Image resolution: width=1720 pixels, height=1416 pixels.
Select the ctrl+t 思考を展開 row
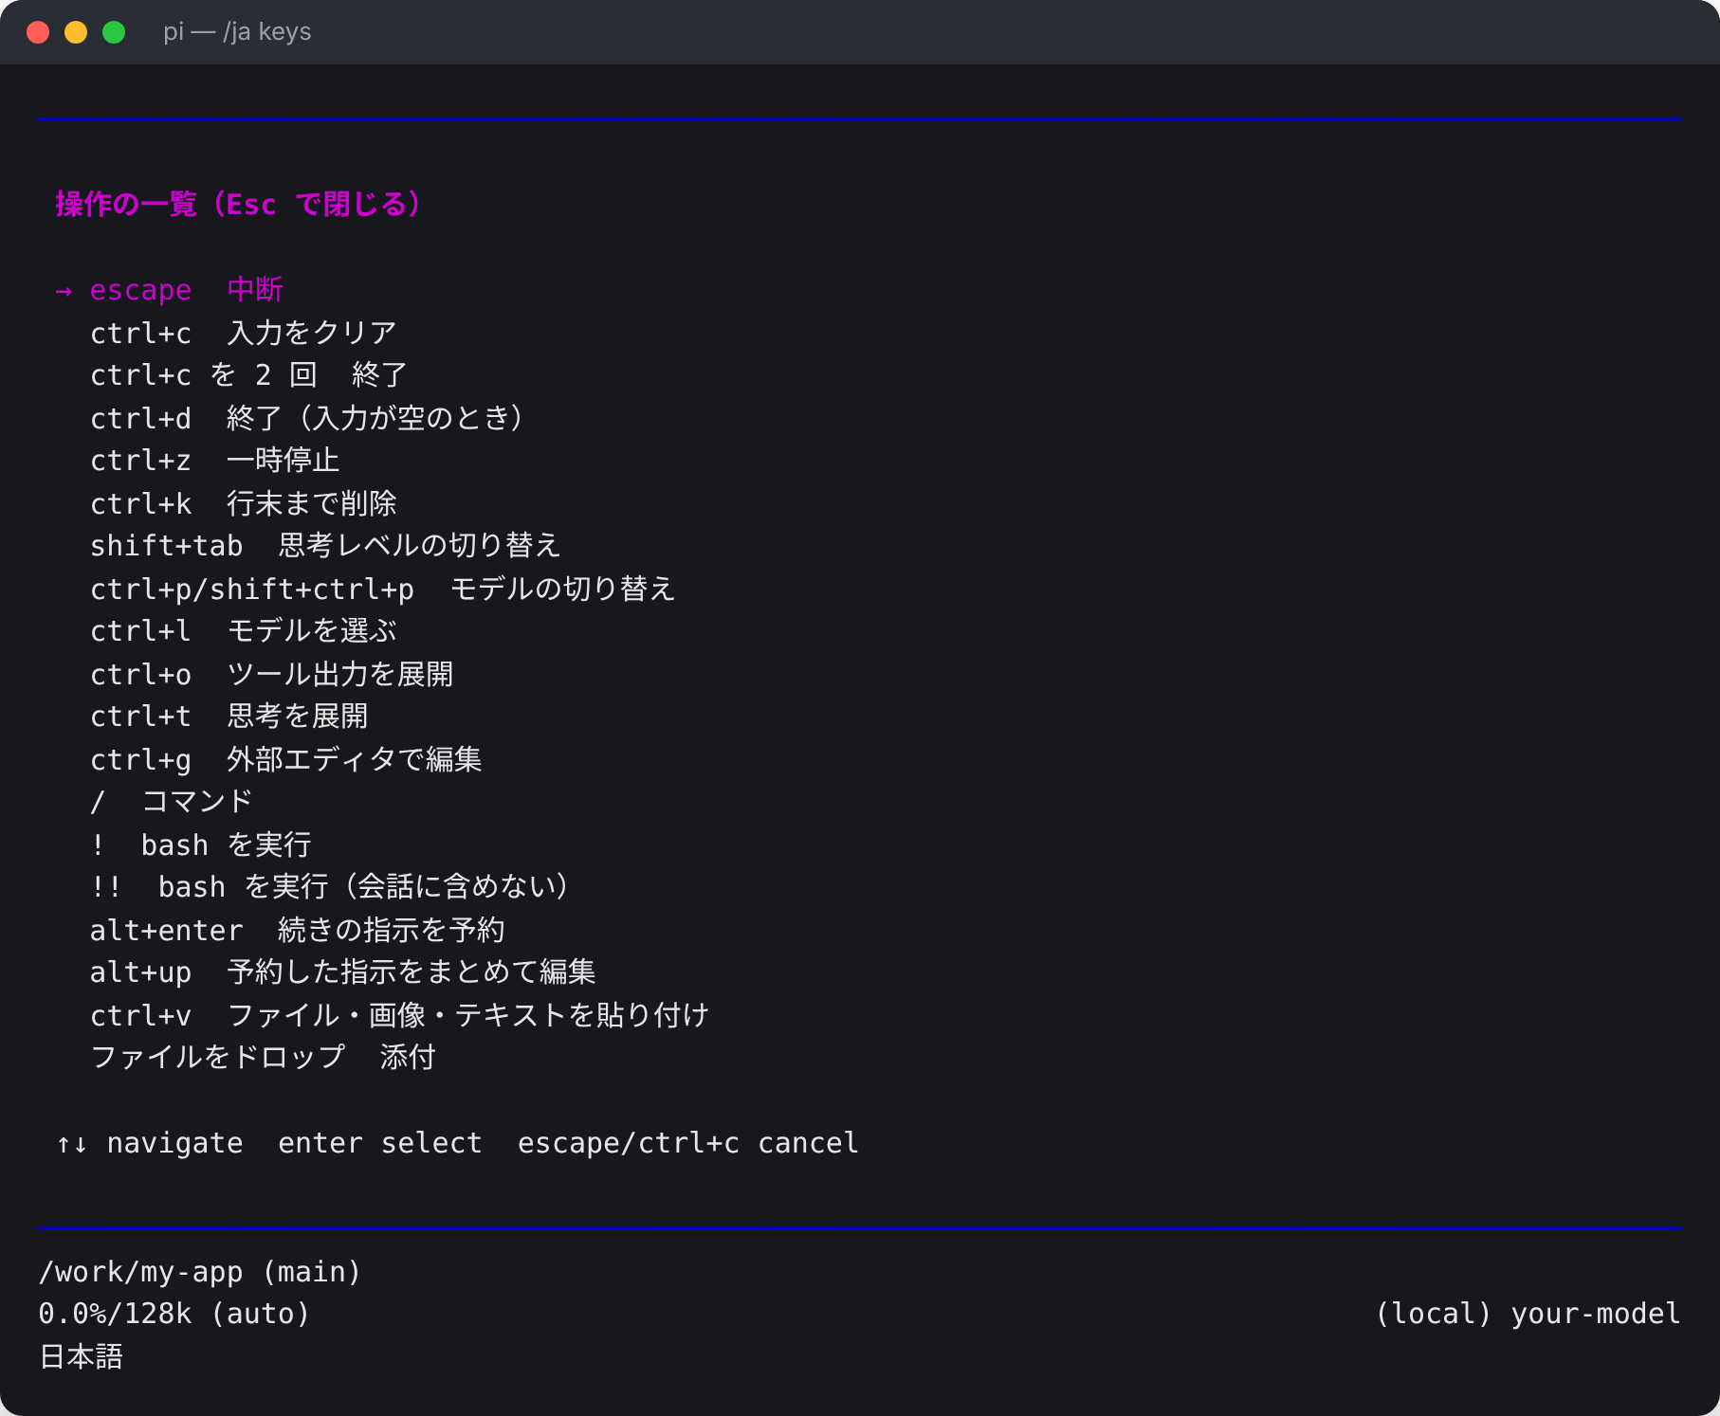point(229,717)
